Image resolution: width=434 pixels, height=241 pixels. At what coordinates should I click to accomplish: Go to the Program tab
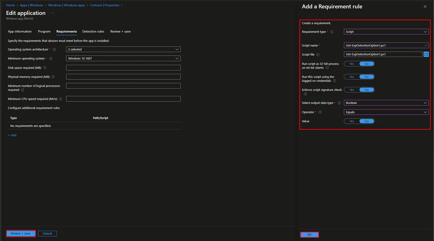44,31
